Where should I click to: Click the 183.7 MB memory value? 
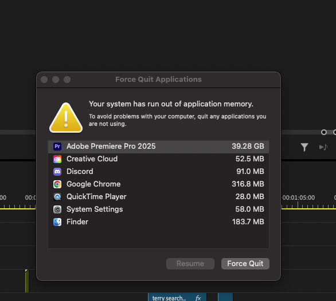tap(248, 222)
